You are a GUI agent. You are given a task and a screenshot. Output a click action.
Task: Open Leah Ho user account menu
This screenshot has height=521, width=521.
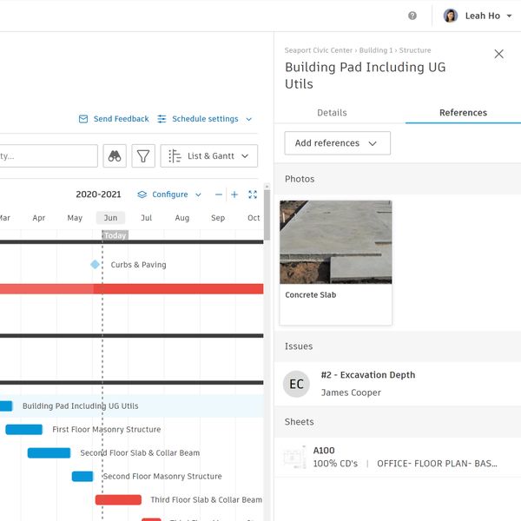pyautogui.click(x=478, y=16)
